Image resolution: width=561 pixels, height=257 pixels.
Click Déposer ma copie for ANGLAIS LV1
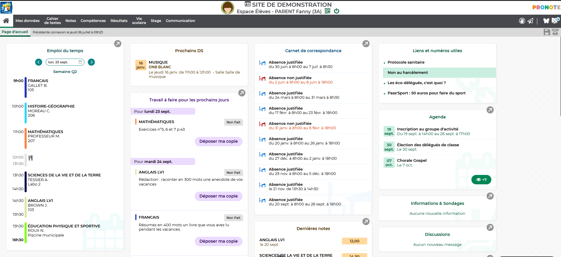pyautogui.click(x=218, y=196)
